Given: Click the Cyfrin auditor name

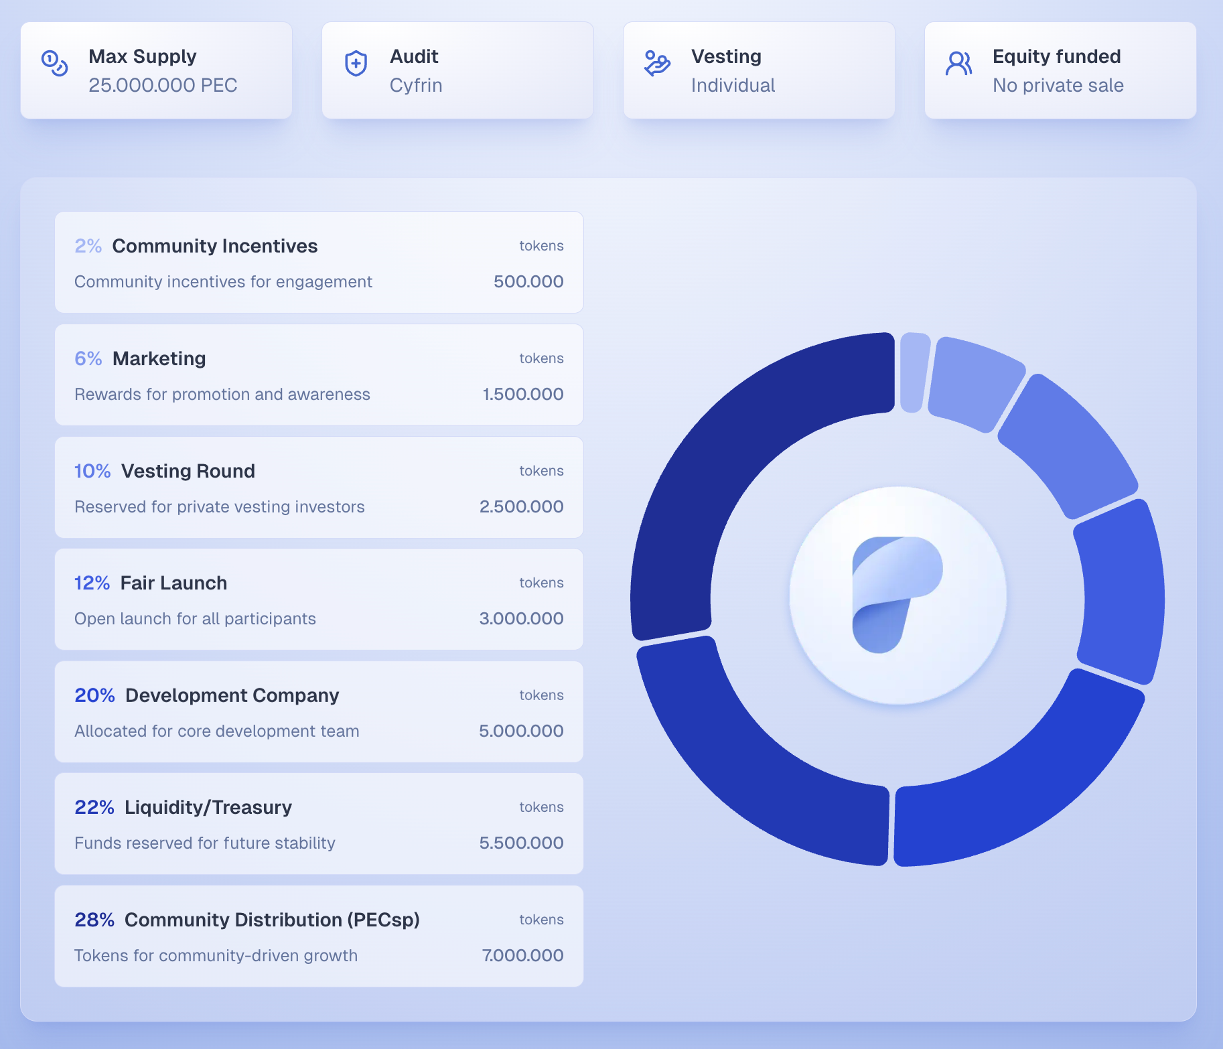Looking at the screenshot, I should tap(416, 85).
